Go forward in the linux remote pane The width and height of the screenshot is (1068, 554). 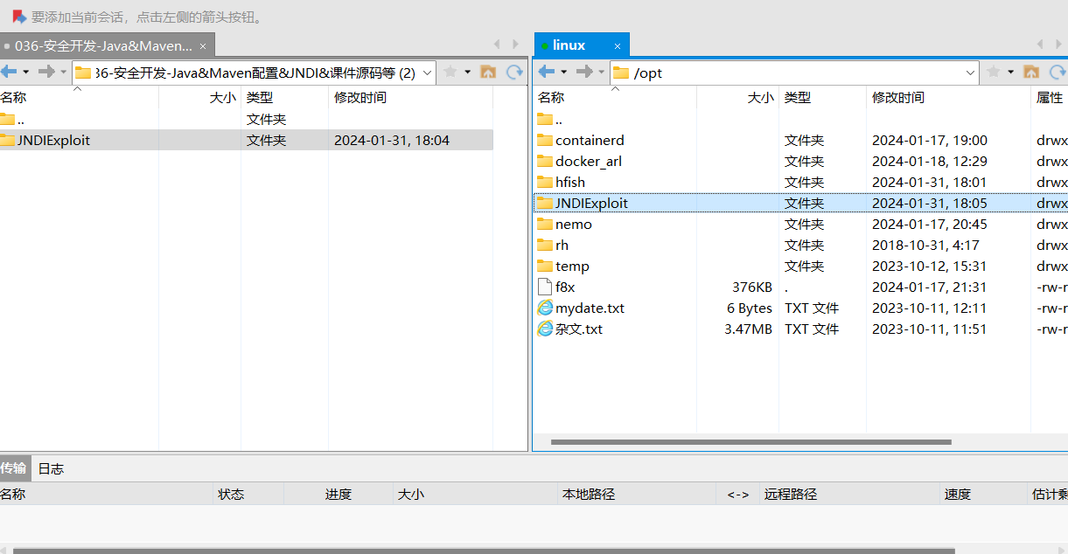584,72
